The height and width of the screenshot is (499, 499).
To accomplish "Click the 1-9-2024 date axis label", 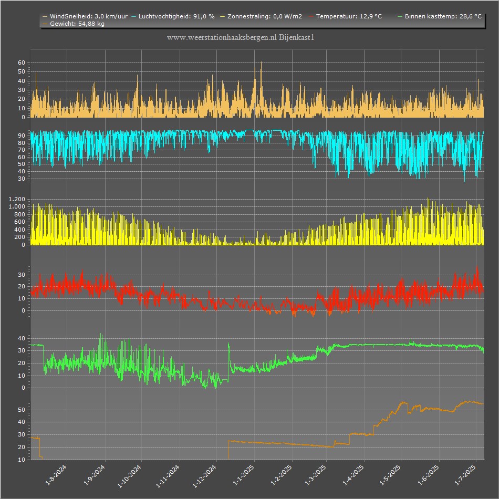I will click(94, 475).
